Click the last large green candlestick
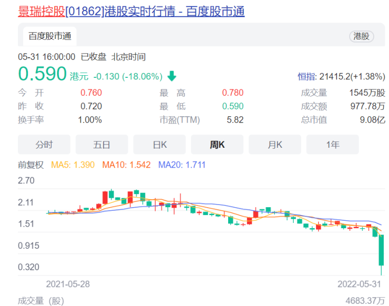389x306 pixels. pos(382,250)
